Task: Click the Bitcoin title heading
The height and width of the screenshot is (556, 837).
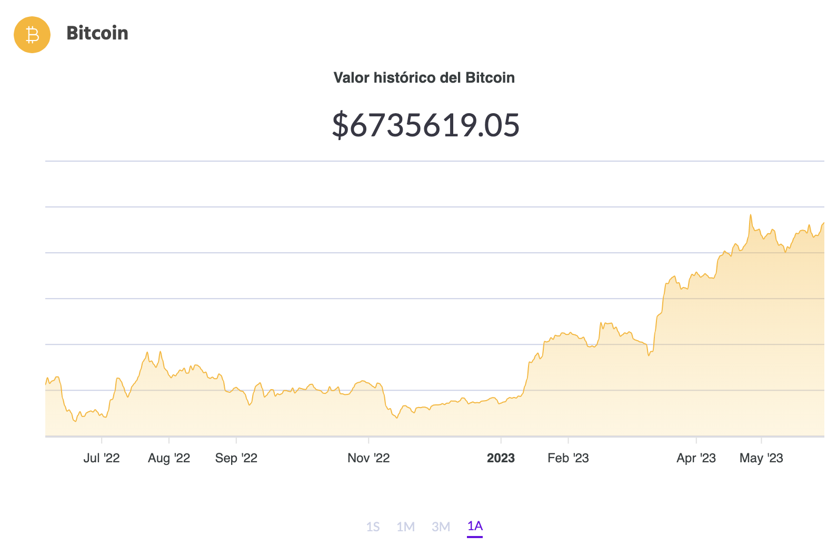Action: point(98,34)
